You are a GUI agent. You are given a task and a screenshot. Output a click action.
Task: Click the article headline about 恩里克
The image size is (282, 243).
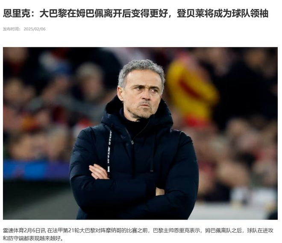(x=136, y=13)
